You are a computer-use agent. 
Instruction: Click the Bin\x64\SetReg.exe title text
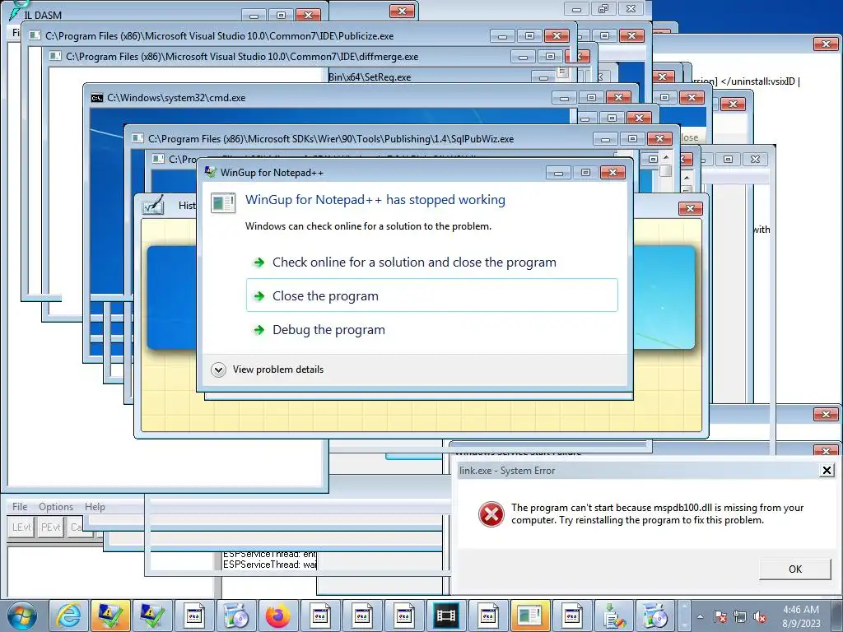click(370, 77)
